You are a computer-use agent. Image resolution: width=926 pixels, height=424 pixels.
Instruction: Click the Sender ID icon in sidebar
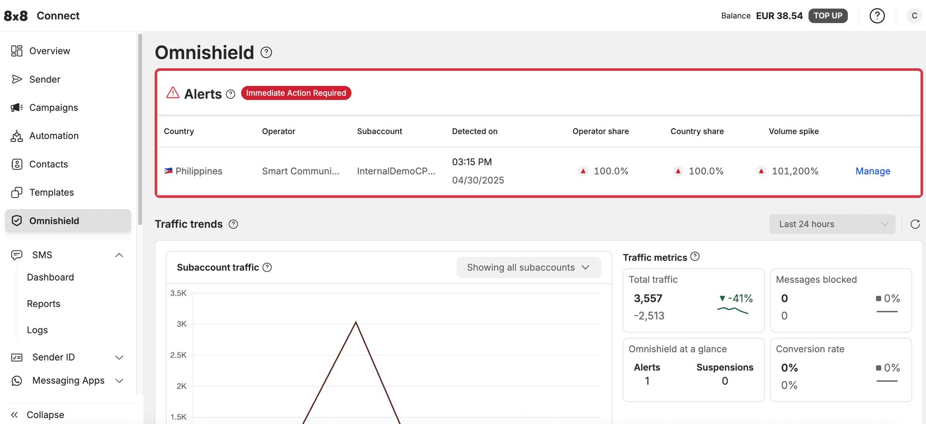coord(17,357)
